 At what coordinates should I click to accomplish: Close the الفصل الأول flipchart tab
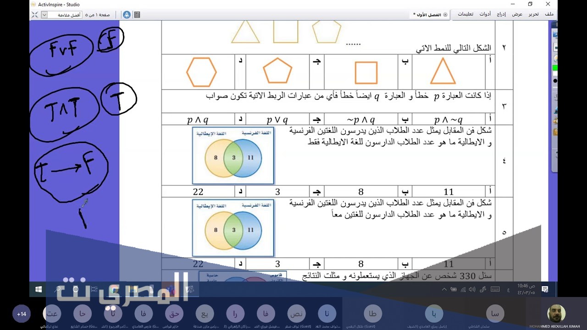click(x=445, y=15)
